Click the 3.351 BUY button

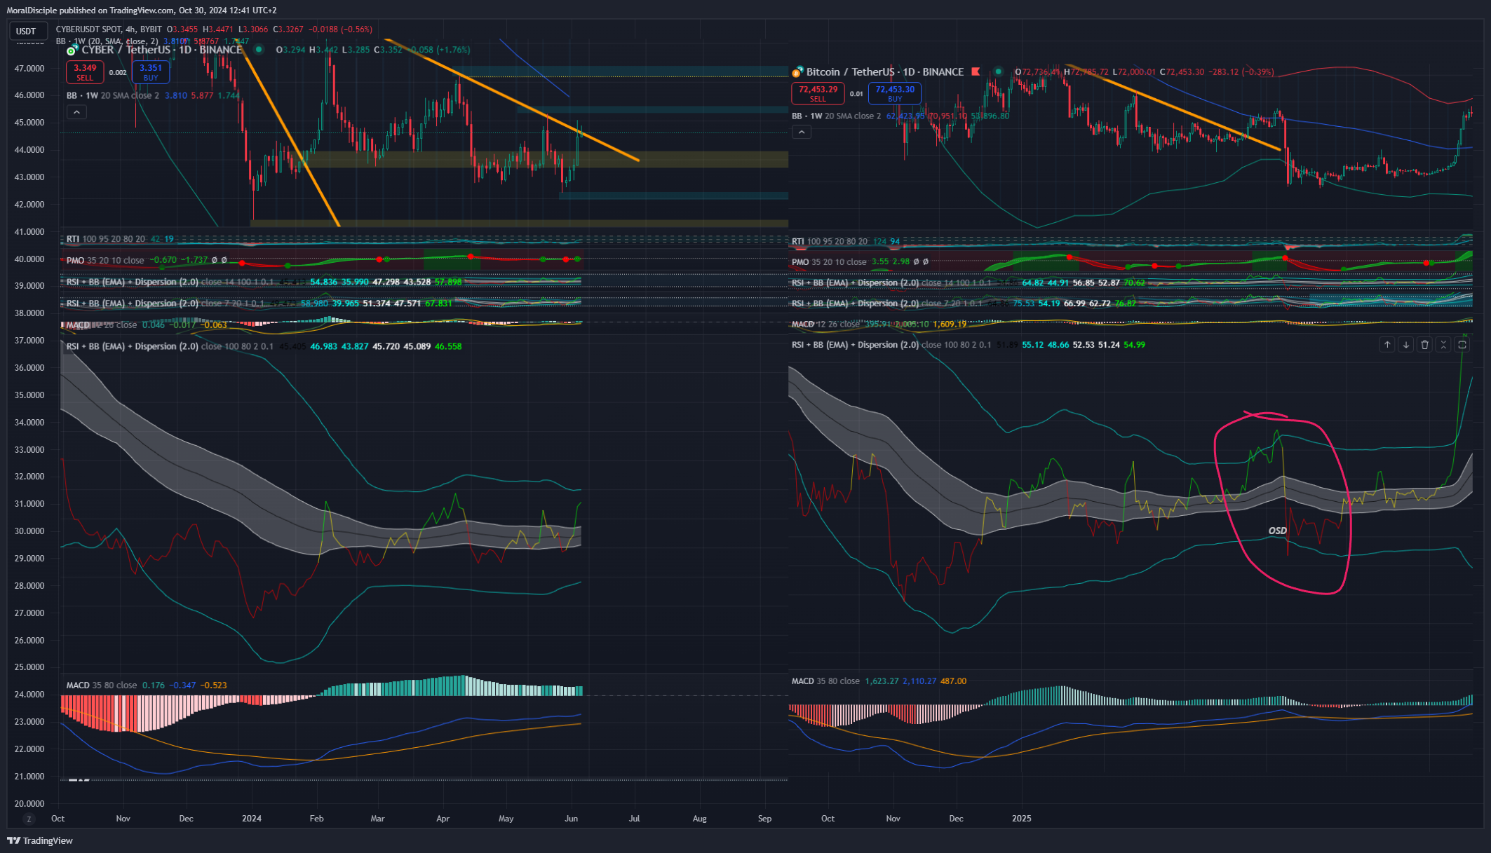coord(151,72)
